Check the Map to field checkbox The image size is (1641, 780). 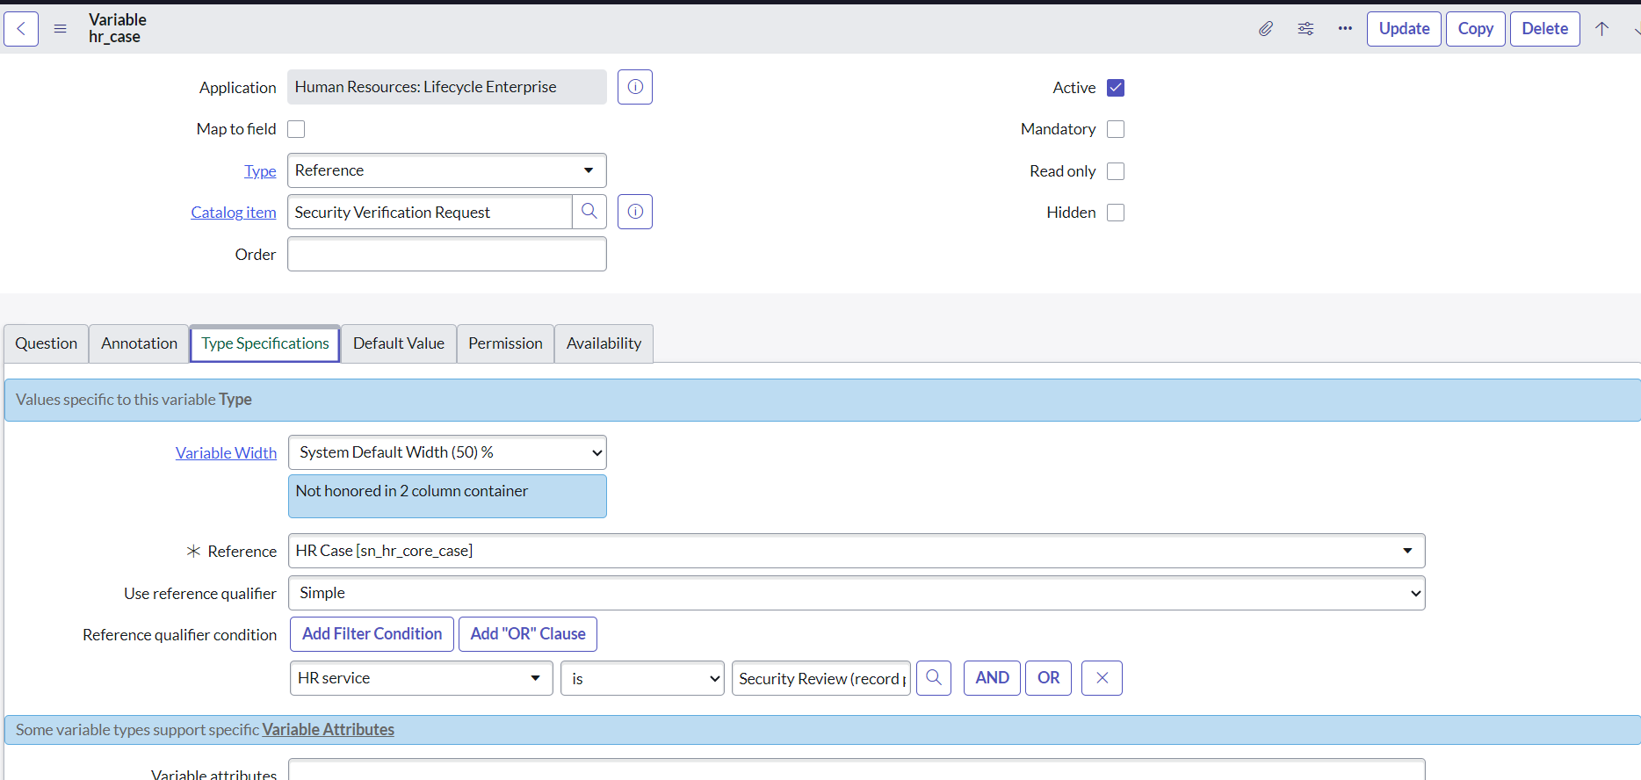(x=296, y=129)
